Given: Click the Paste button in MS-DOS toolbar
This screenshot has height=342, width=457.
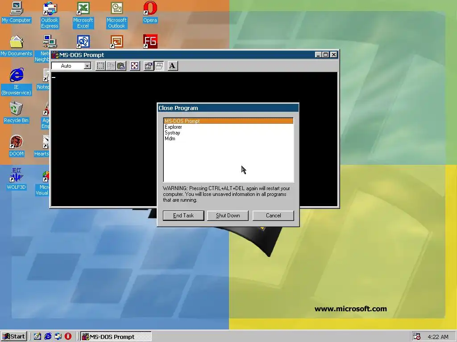Looking at the screenshot, I should (x=121, y=66).
